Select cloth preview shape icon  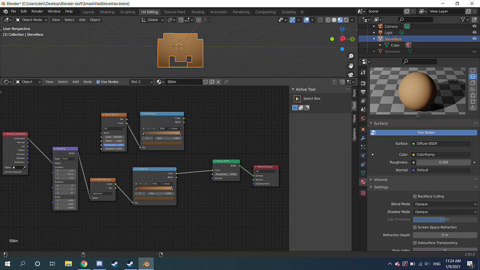point(473,101)
